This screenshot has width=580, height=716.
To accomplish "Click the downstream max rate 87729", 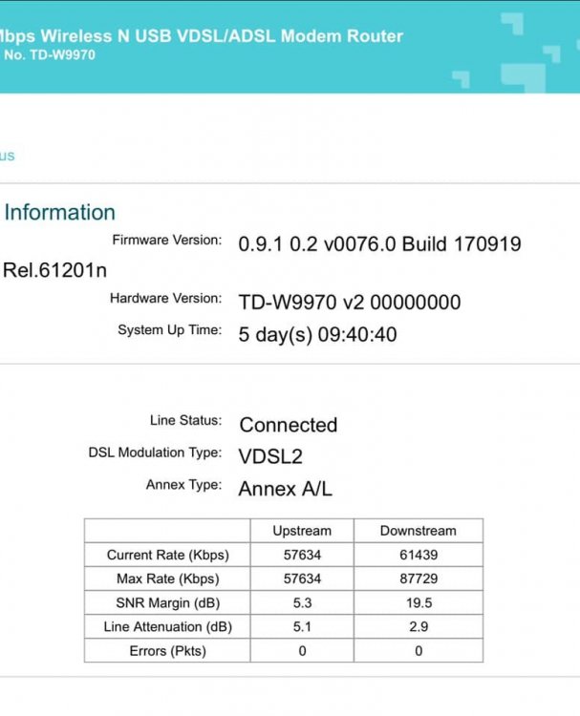I will click(x=418, y=579).
